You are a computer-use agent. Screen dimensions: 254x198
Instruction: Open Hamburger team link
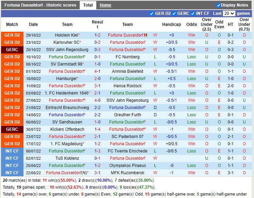pos(66,79)
